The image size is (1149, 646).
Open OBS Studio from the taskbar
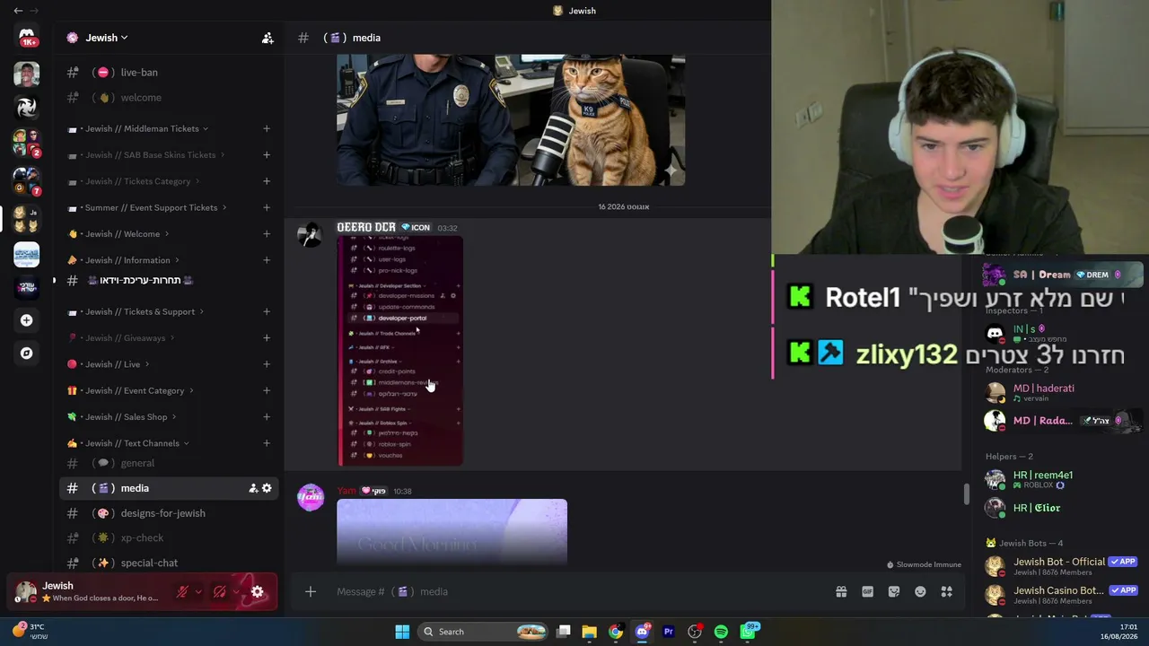tap(695, 632)
